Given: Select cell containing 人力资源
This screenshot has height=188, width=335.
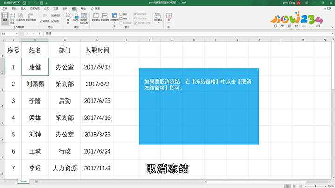Looking at the screenshot, I should click(x=65, y=168).
